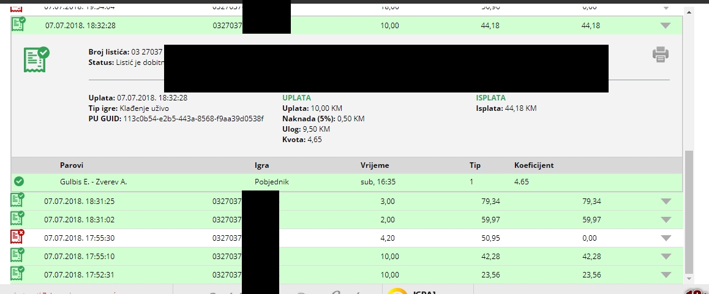Click the scrollbar up arrow
The height and width of the screenshot is (294, 709).
click(x=689, y=11)
